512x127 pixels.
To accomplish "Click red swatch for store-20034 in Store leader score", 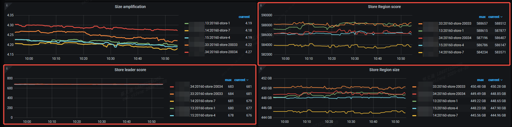I will pyautogui.click(x=172, y=87).
